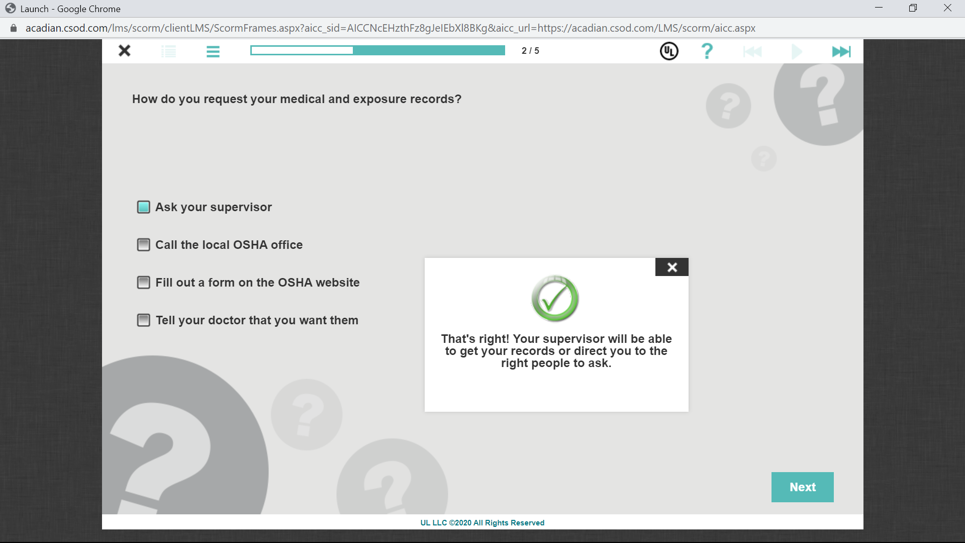
Task: Check 'Fill out a form on OSHA website'
Action: (x=144, y=283)
